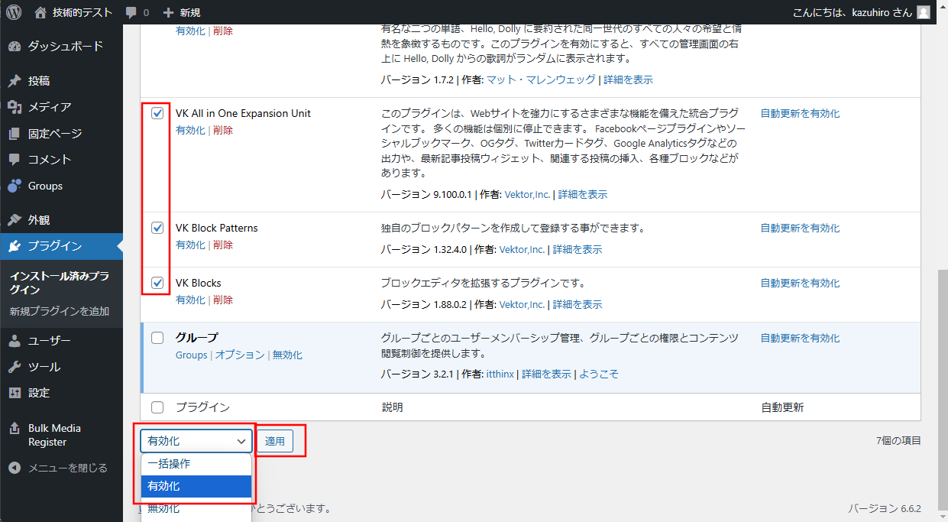Screen dimensions: 948x522
Task: Uncheck the VK Block Patterns checkbox
Action: (x=157, y=228)
